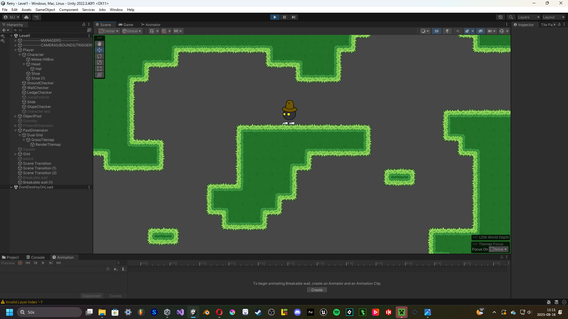Open the Global rotation dropdown

[x=132, y=31]
